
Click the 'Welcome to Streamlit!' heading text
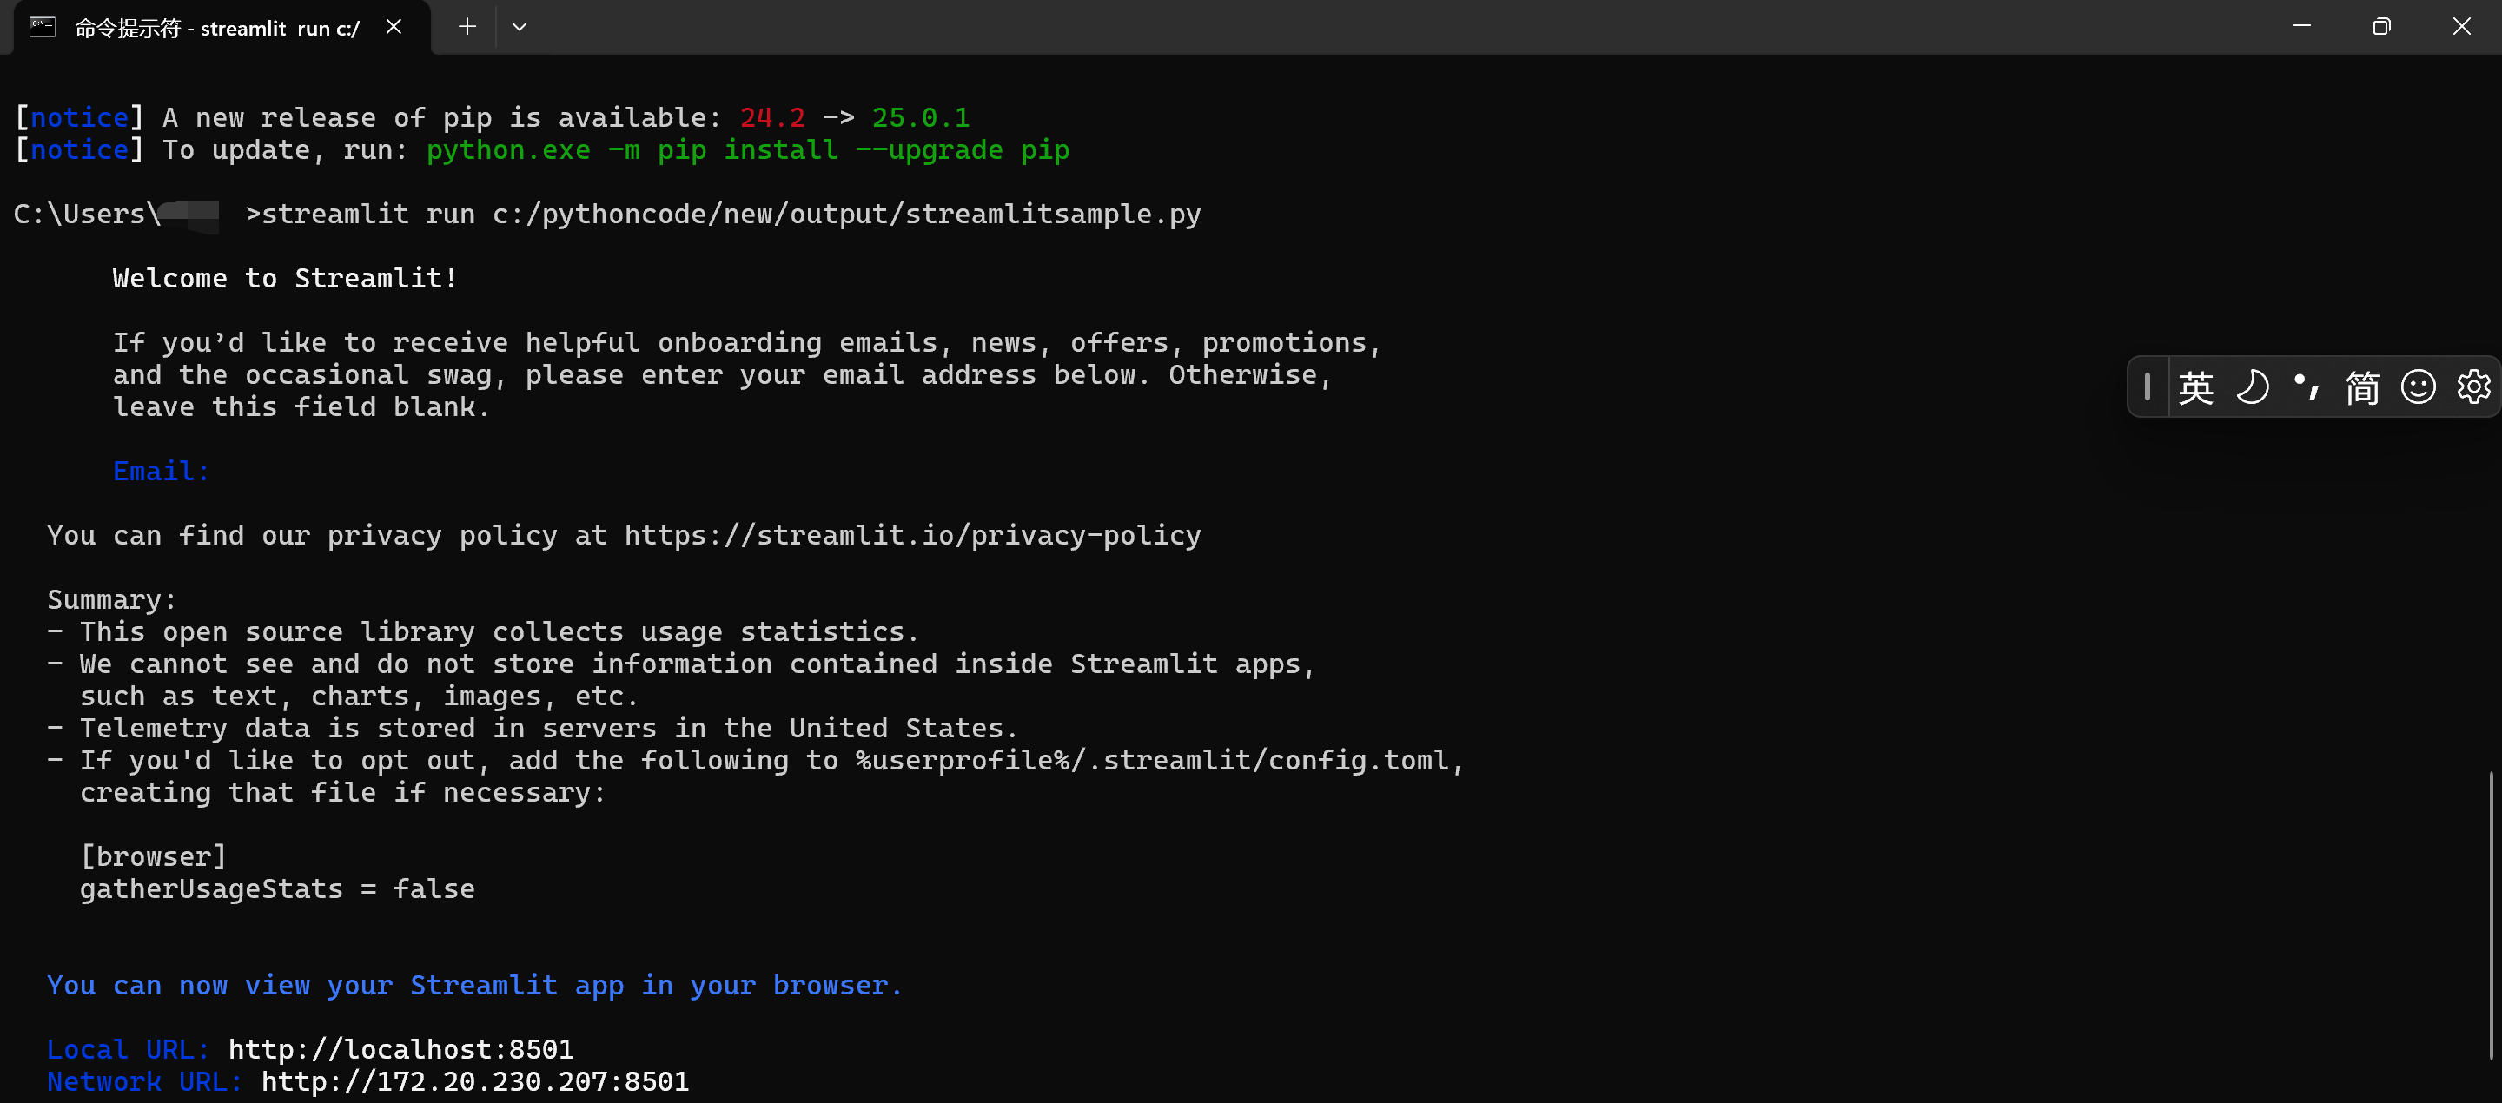(x=285, y=279)
